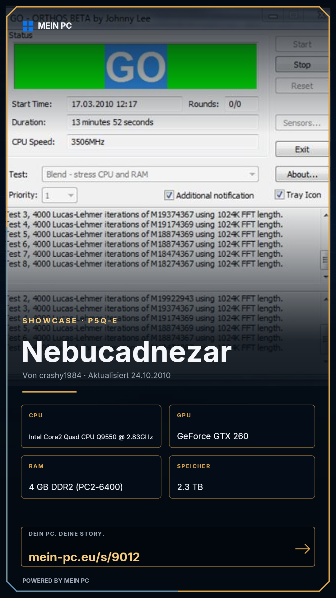This screenshot has width=336, height=598.
Task: Click the Duration field
Action: [x=163, y=122]
